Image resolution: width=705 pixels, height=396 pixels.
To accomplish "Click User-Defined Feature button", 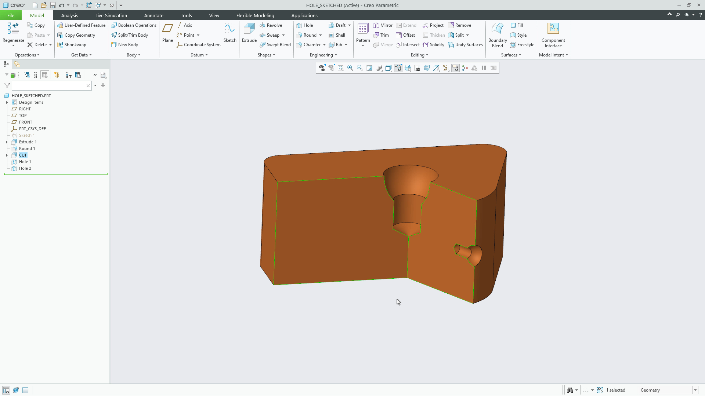I will pos(82,25).
